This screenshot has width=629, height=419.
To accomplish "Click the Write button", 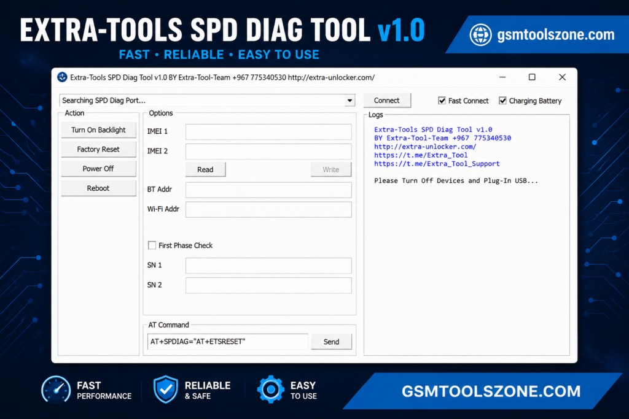I will click(x=331, y=169).
